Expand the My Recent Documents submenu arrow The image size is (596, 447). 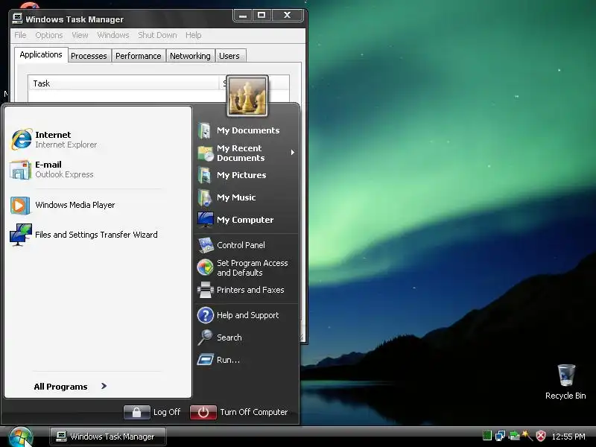292,153
